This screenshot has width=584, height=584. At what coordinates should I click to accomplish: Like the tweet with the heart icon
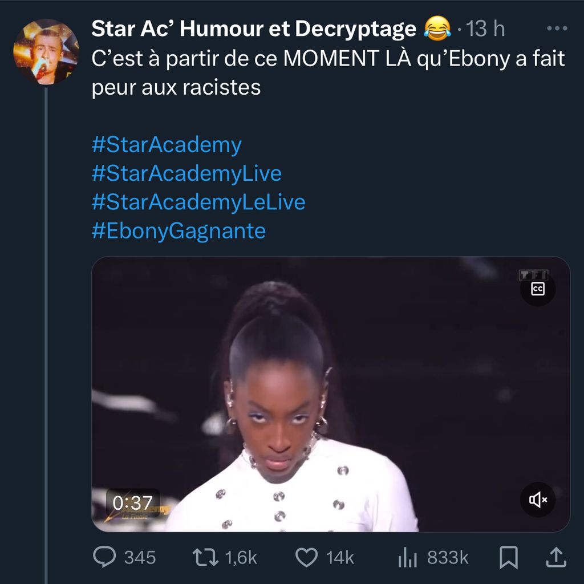click(x=307, y=557)
